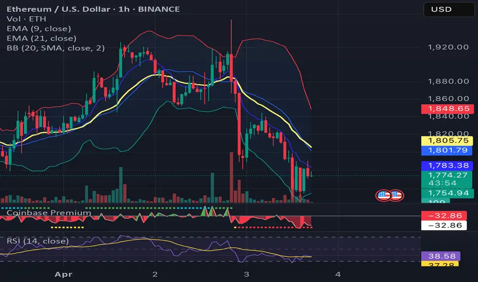This screenshot has height=282, width=478.
Task: Click the blue 1,783.38 EMA price label
Action: point(447,166)
